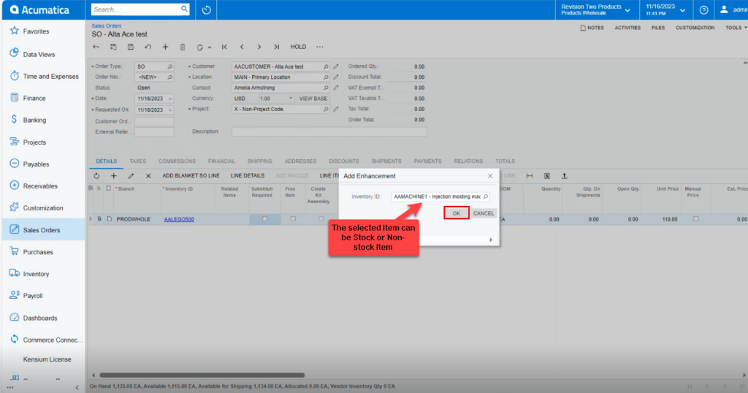The image size is (748, 393).
Task: Open the business date selector in header
Action: click(665, 9)
